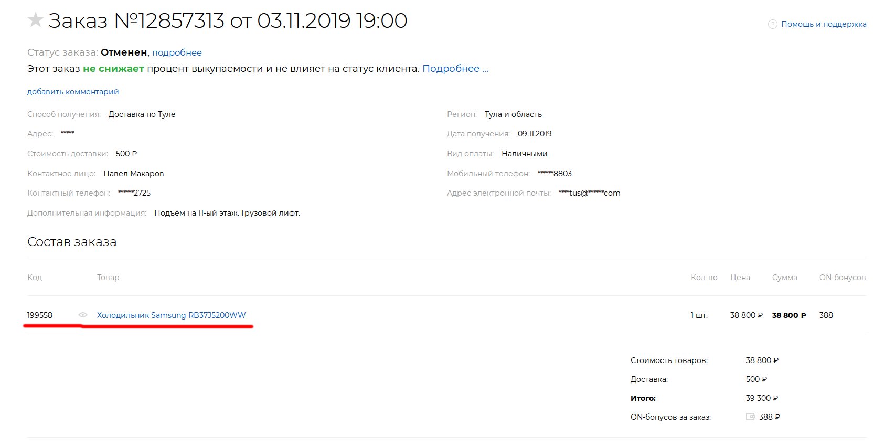Click Способ получения: label

64,114
